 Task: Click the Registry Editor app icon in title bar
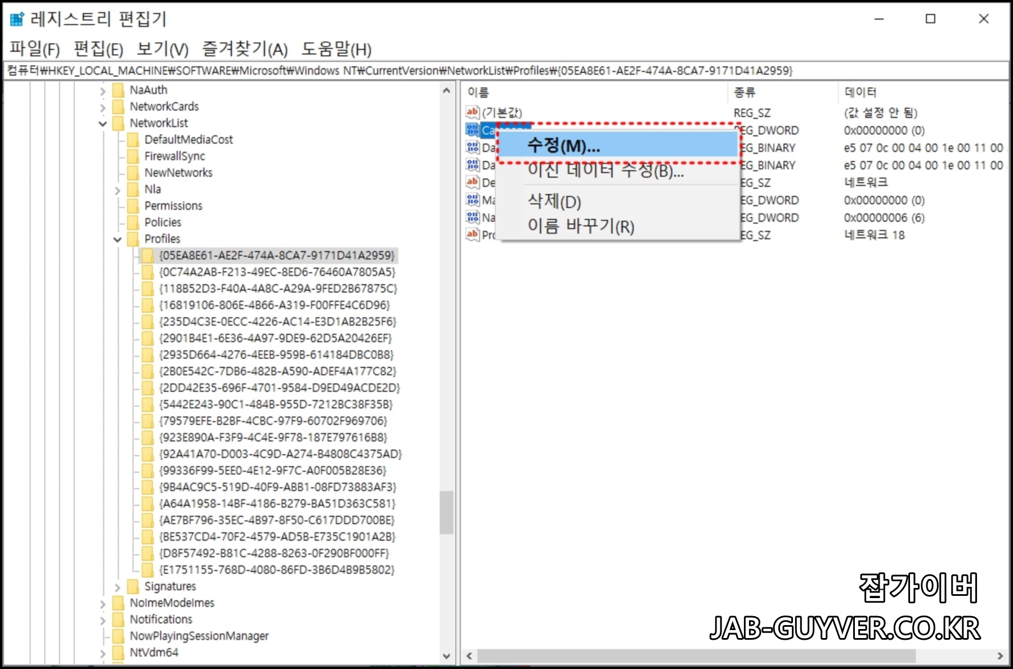click(17, 19)
